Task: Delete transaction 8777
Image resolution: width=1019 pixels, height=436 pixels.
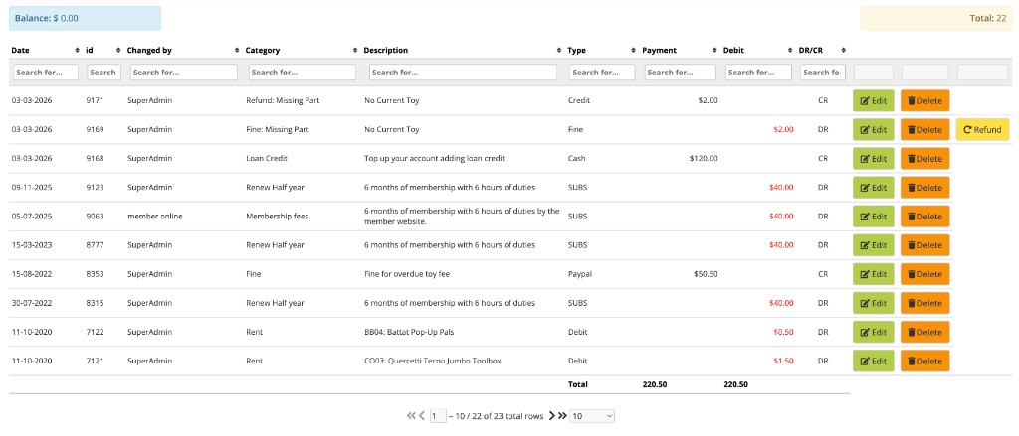Action: [x=924, y=245]
